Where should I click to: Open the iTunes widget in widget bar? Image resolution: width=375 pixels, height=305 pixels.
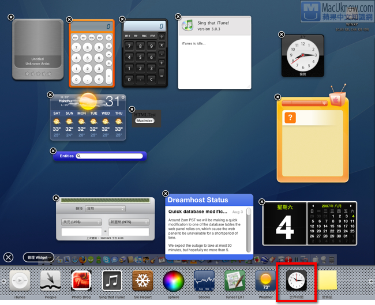coord(20,281)
